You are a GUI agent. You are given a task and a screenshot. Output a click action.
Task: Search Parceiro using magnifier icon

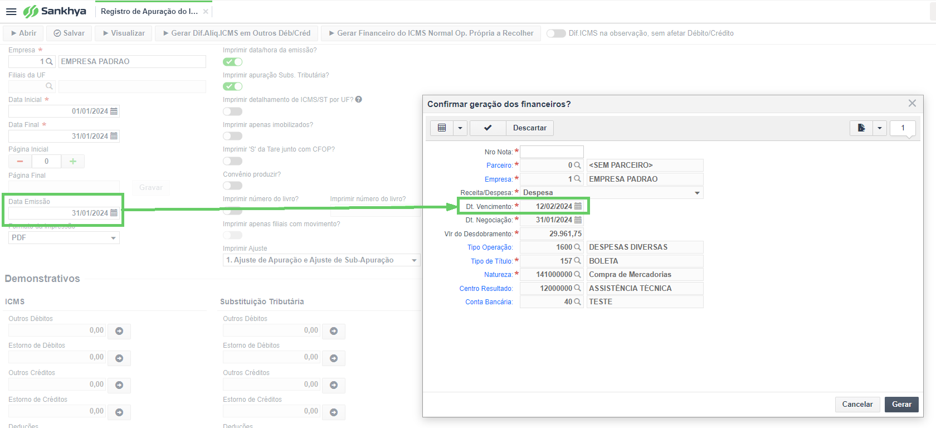(x=577, y=165)
